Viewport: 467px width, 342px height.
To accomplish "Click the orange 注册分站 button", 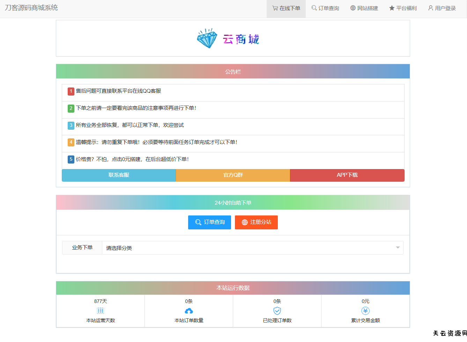I will click(x=256, y=222).
